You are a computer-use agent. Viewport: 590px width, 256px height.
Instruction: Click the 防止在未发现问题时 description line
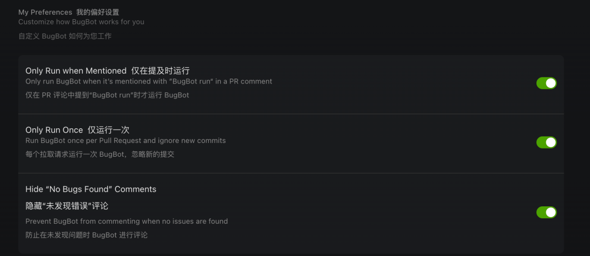click(86, 235)
